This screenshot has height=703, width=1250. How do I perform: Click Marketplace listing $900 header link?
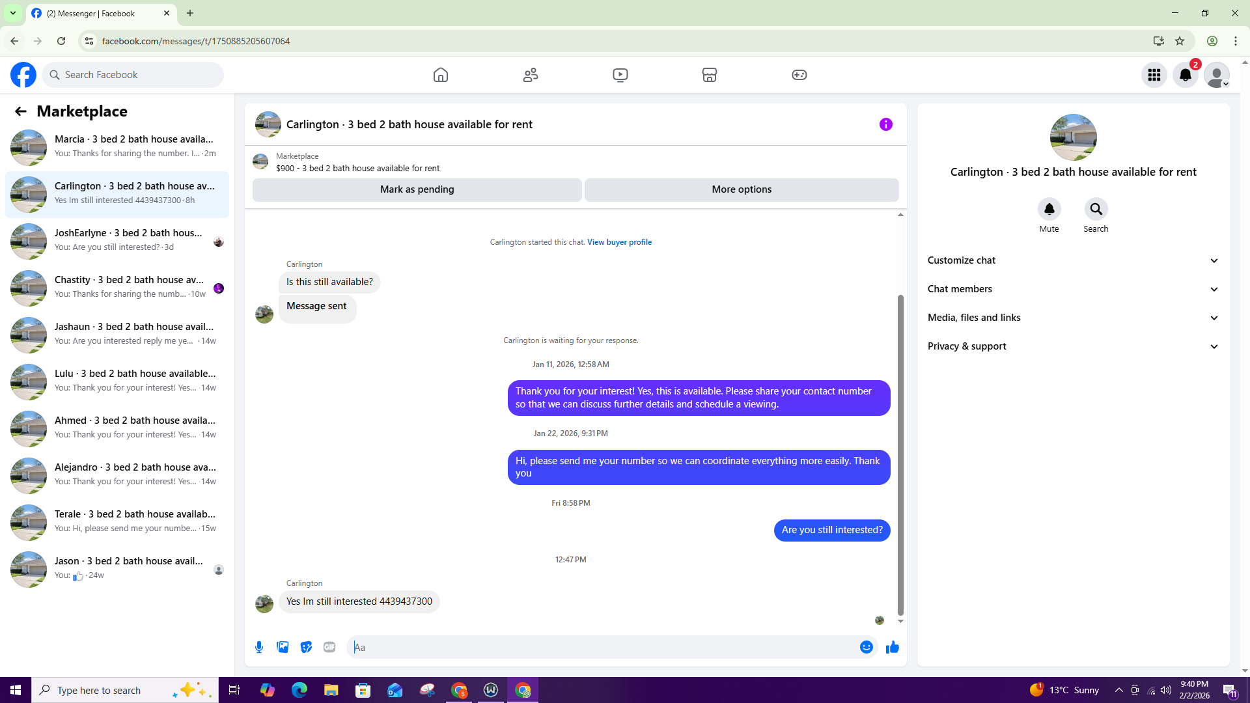pyautogui.click(x=357, y=168)
